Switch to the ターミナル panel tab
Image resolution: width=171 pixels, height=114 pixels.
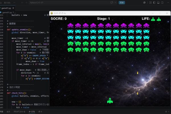32,112
